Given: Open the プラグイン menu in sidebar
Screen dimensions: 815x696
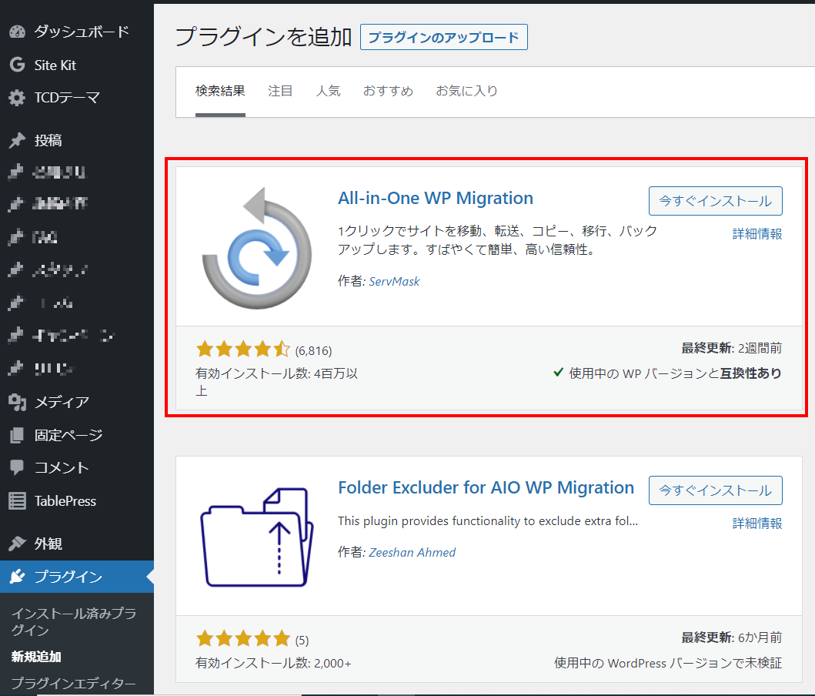Looking at the screenshot, I should pyautogui.click(x=68, y=577).
